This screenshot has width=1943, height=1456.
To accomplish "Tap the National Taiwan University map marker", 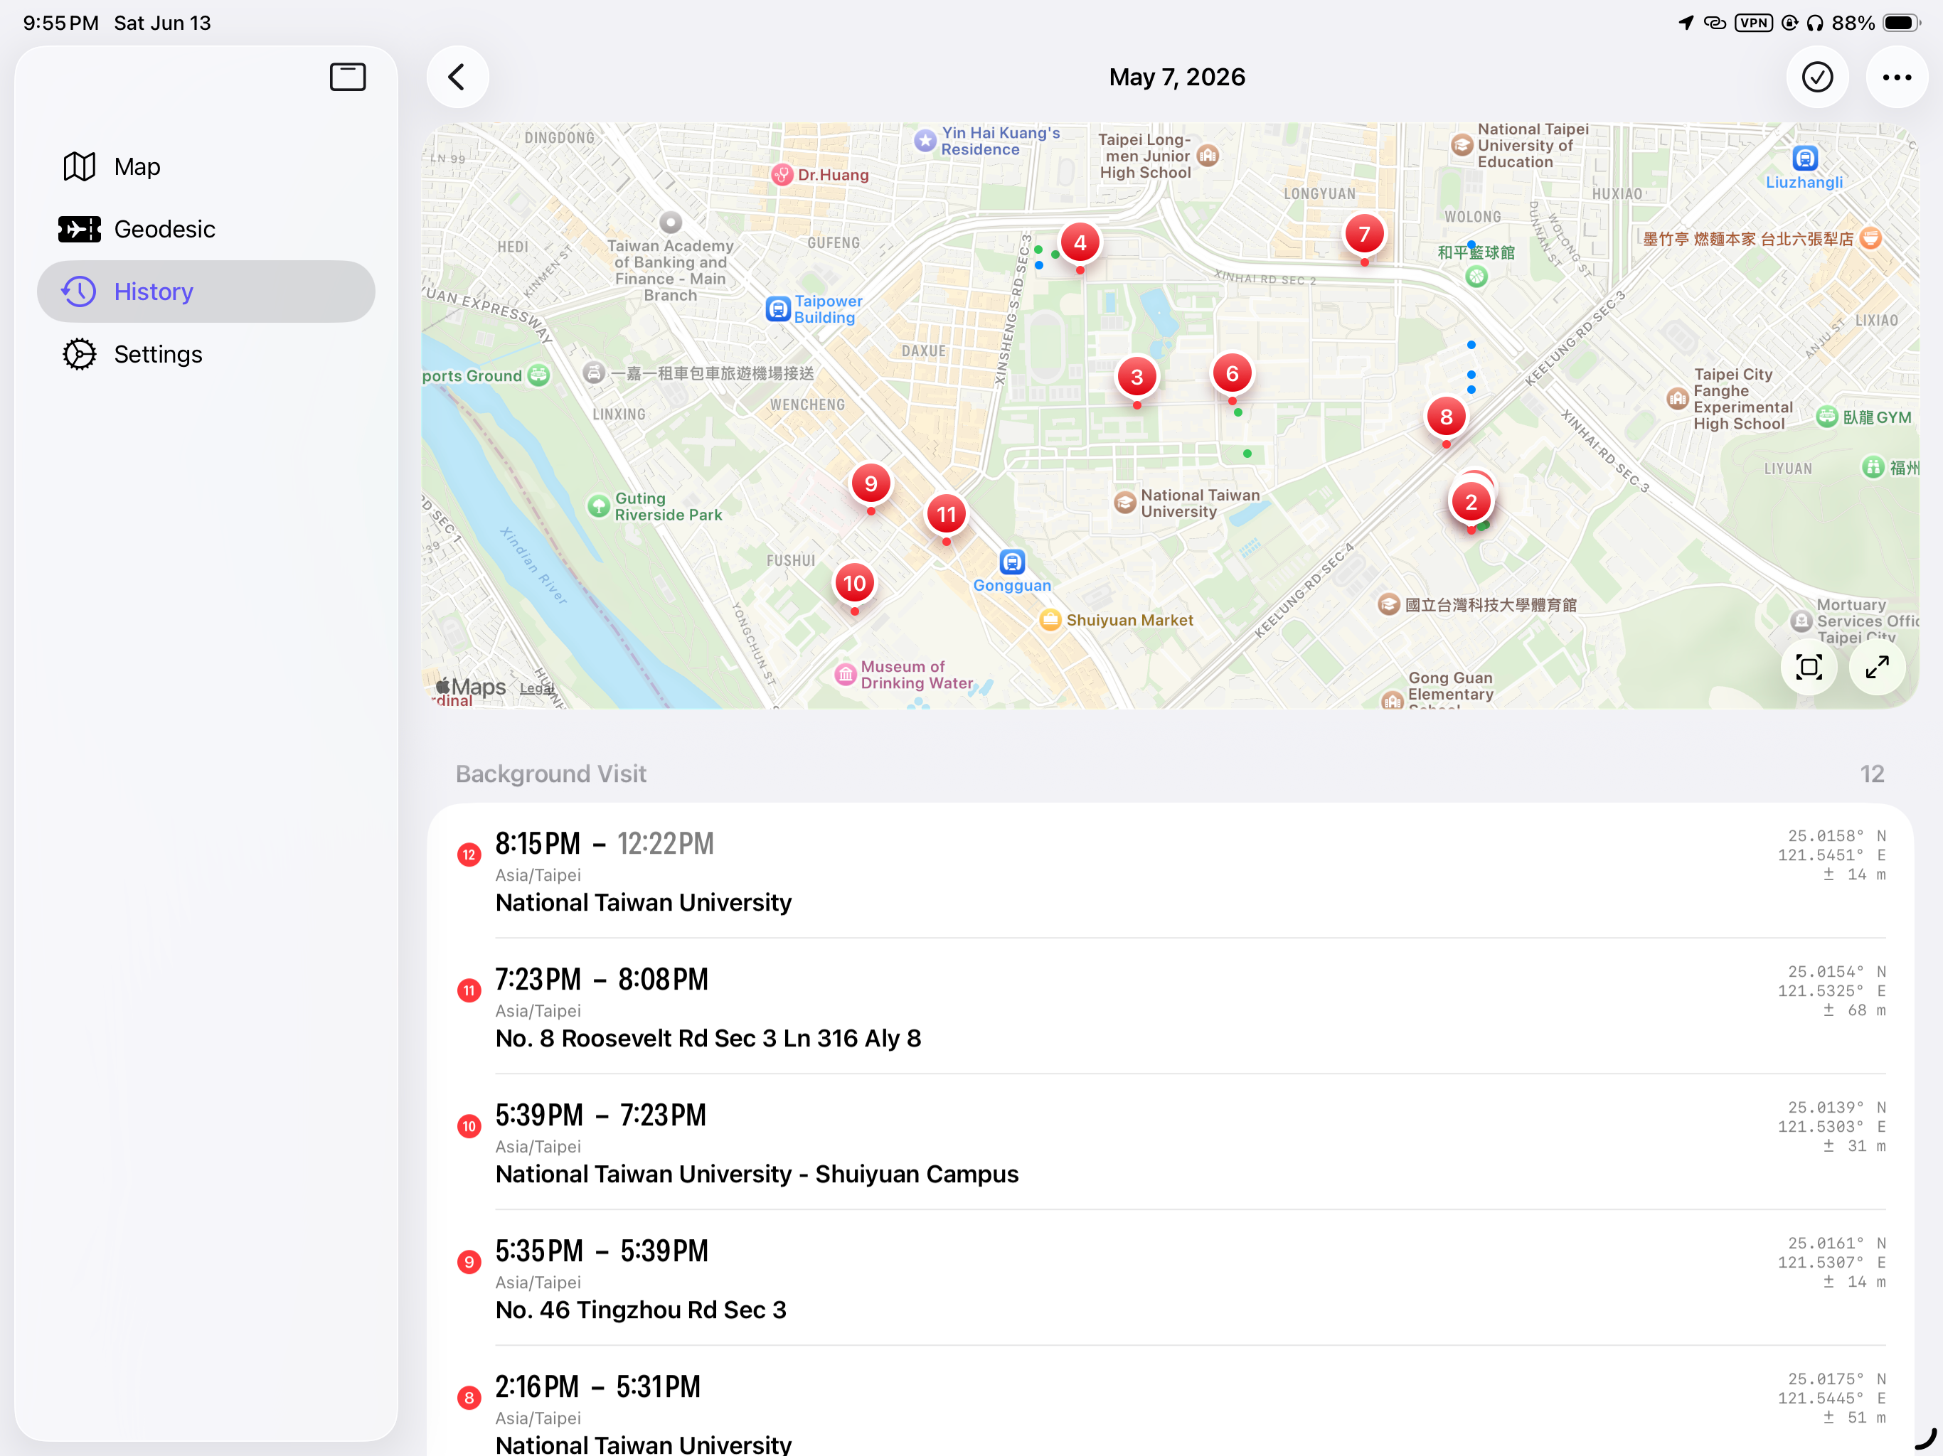I will pos(1124,503).
